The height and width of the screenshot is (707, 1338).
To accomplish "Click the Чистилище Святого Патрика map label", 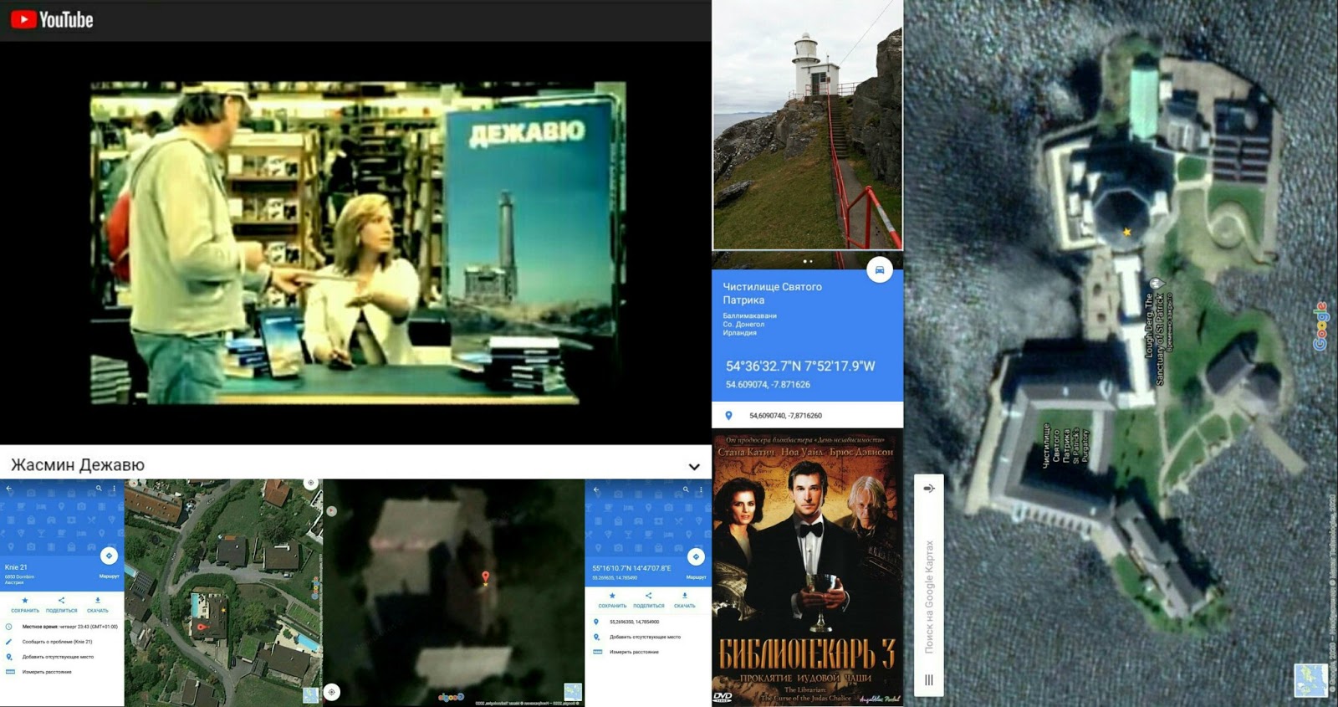I will [x=1065, y=445].
